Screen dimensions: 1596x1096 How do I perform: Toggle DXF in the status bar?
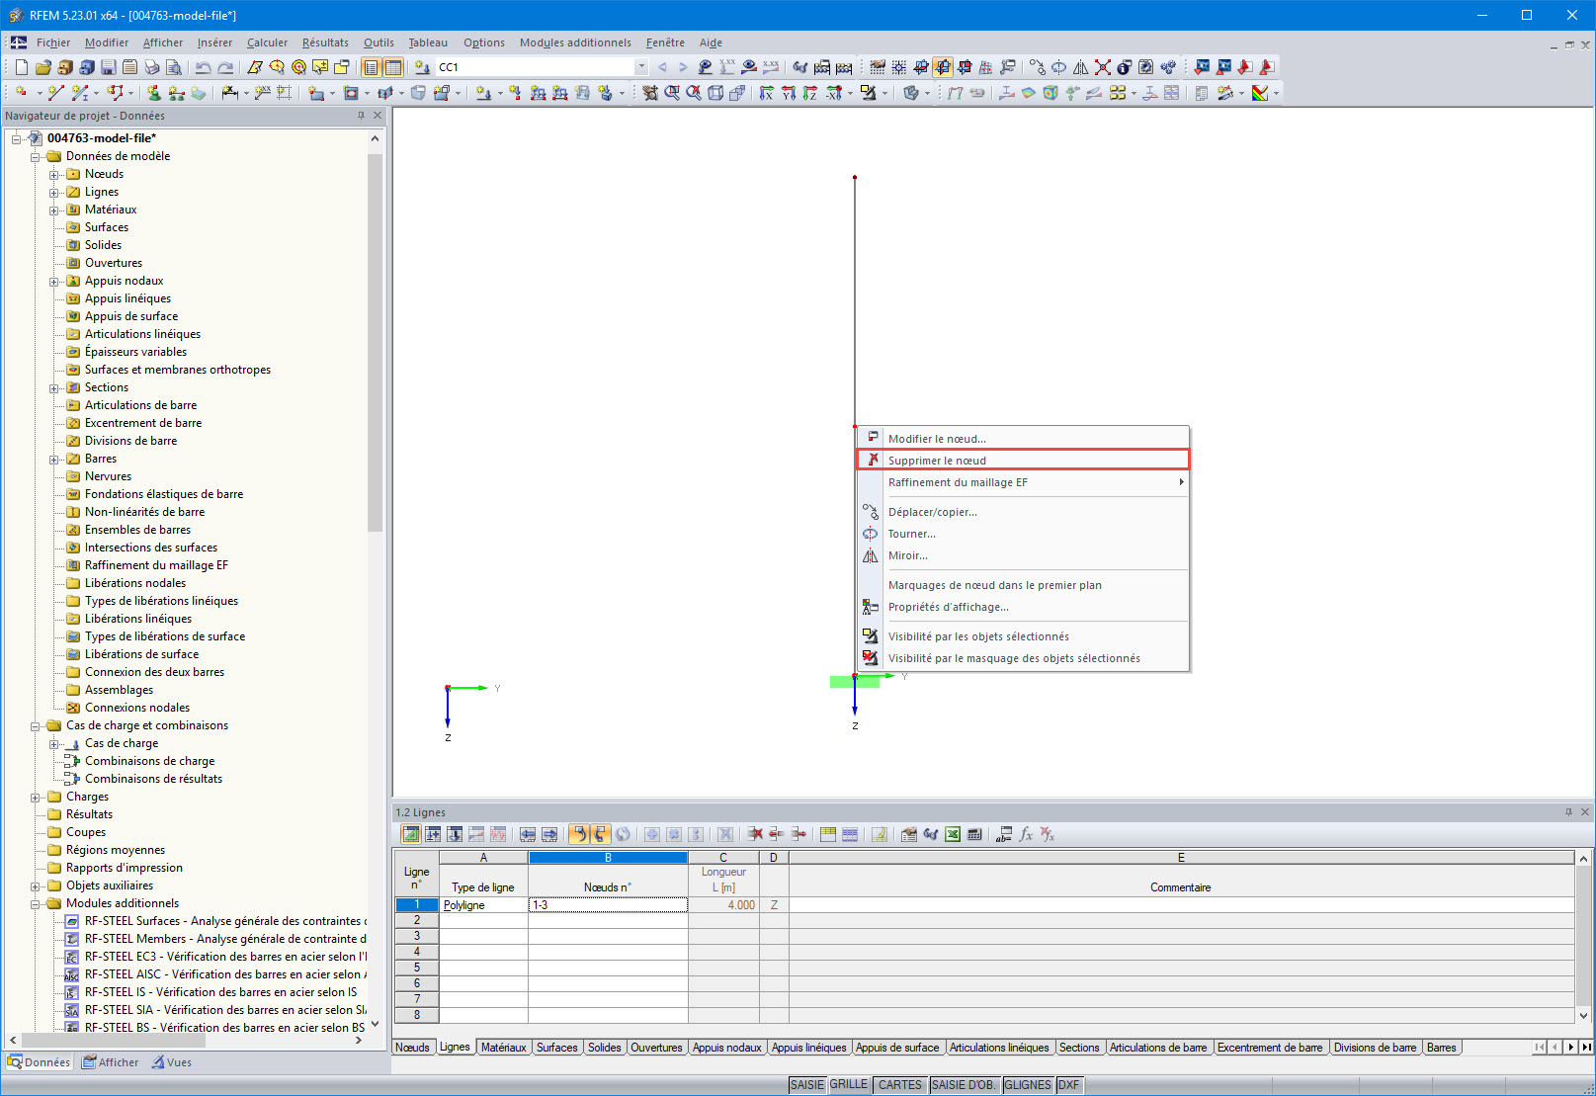pos(1068,1085)
